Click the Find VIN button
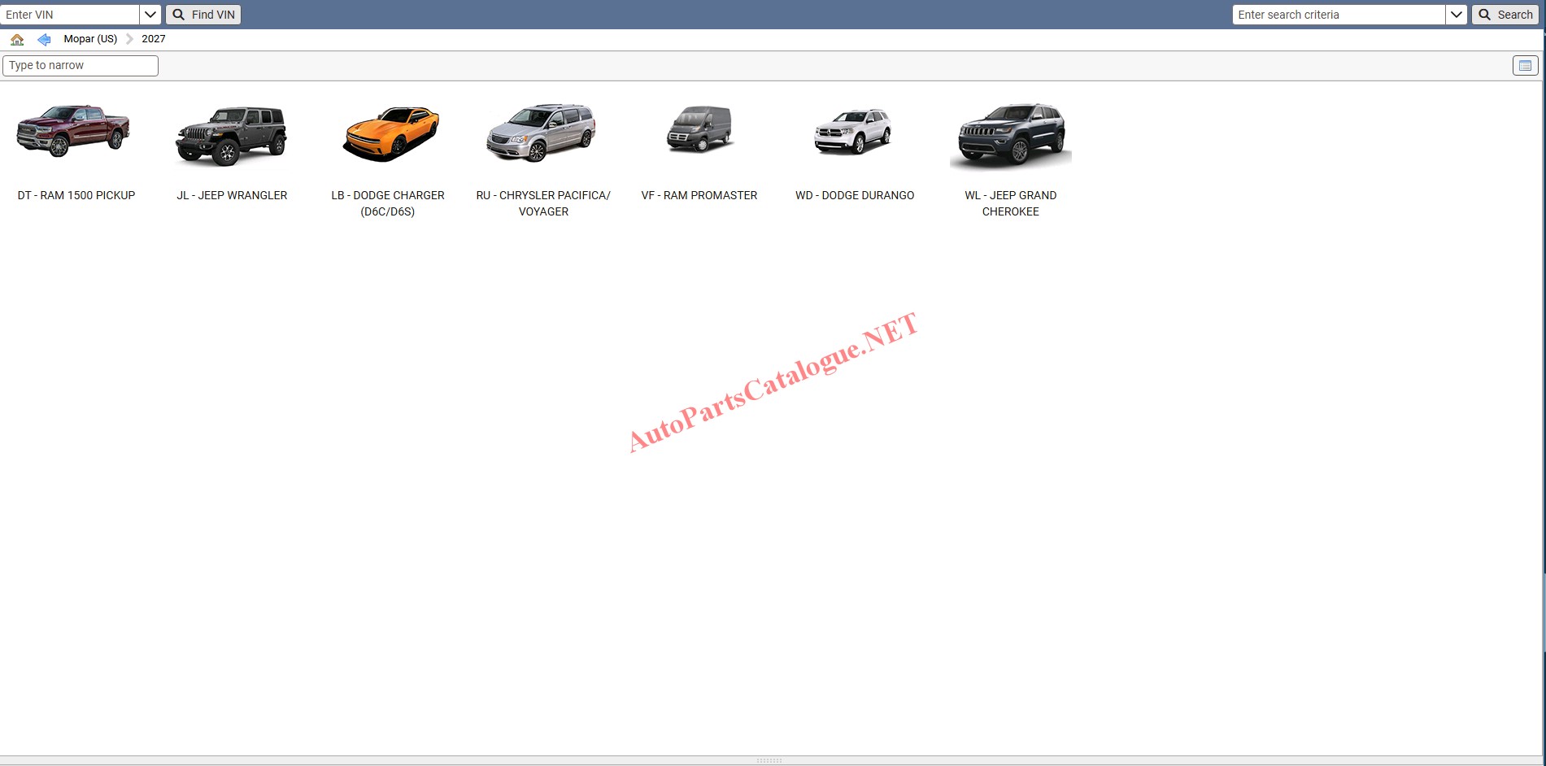The image size is (1546, 766). pyautogui.click(x=203, y=15)
